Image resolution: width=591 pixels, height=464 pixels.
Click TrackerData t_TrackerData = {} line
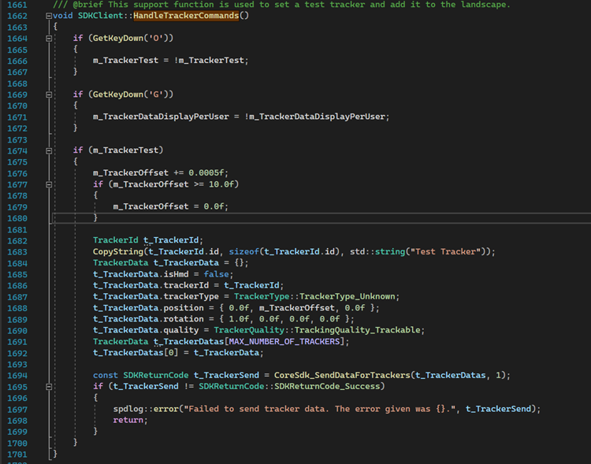(171, 262)
